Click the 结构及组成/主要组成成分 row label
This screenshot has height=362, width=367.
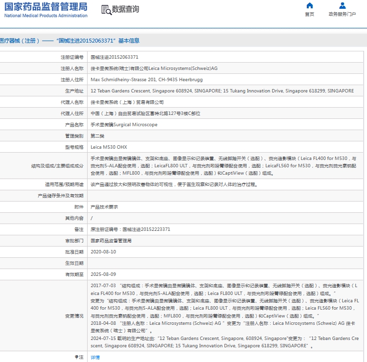[x=57, y=166]
